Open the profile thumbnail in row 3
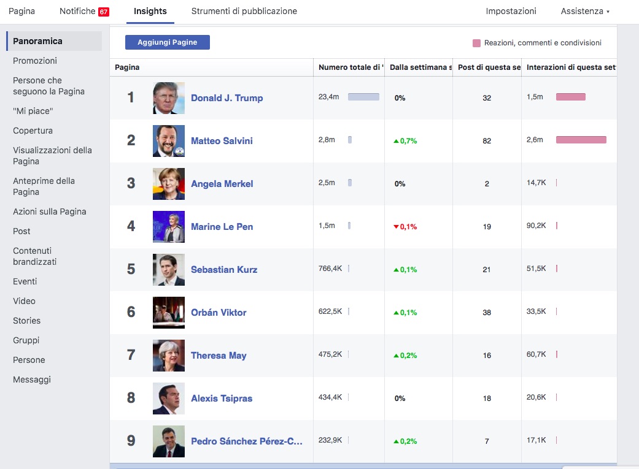 click(169, 184)
